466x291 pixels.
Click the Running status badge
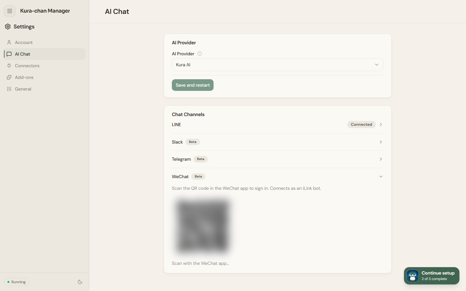point(17,282)
